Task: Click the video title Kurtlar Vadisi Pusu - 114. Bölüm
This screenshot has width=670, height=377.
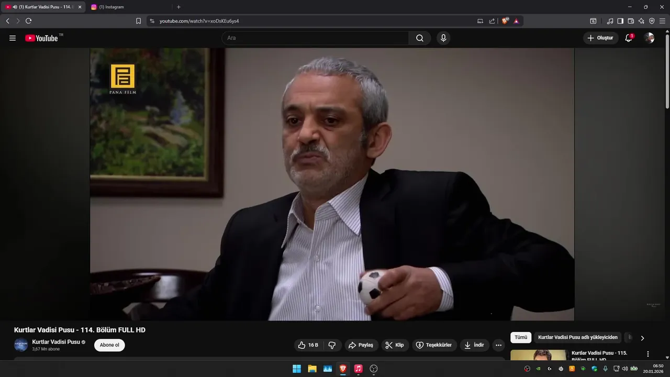Action: (x=80, y=330)
